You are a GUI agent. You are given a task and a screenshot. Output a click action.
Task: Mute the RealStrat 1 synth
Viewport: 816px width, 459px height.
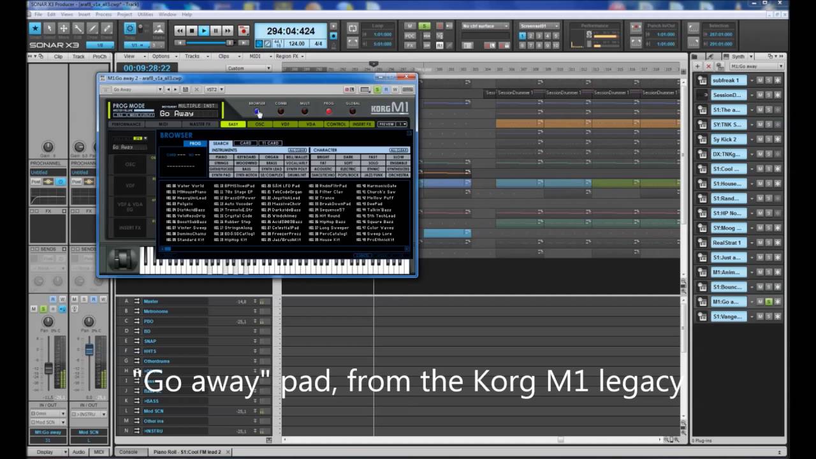point(760,242)
